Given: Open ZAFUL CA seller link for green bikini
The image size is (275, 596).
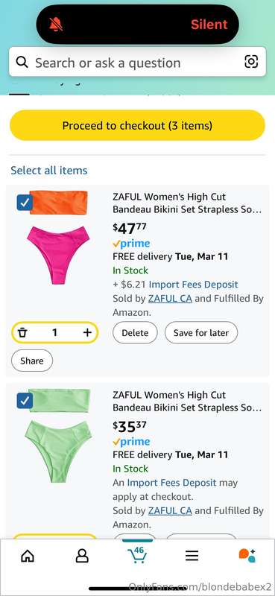Looking at the screenshot, I should (x=170, y=510).
